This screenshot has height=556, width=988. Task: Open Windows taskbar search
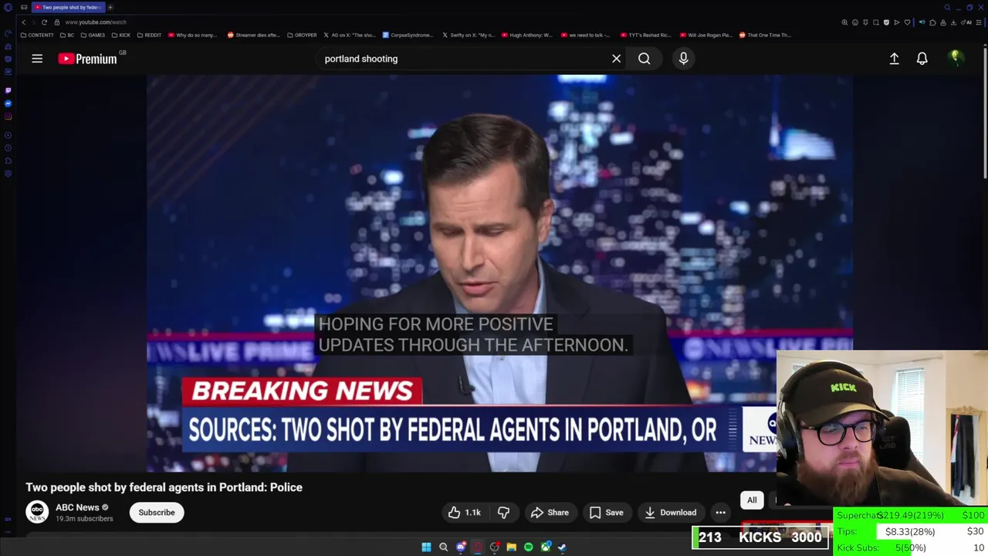[x=443, y=547]
